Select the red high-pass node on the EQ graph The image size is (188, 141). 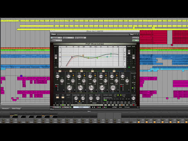pos(72,57)
